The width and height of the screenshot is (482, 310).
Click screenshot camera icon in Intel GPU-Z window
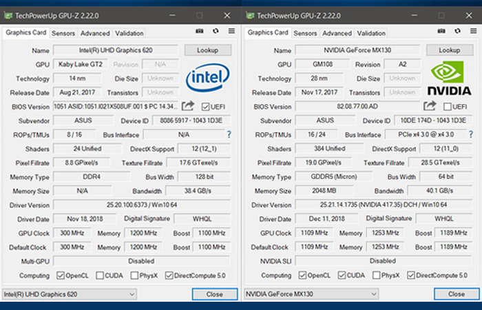coord(200,31)
